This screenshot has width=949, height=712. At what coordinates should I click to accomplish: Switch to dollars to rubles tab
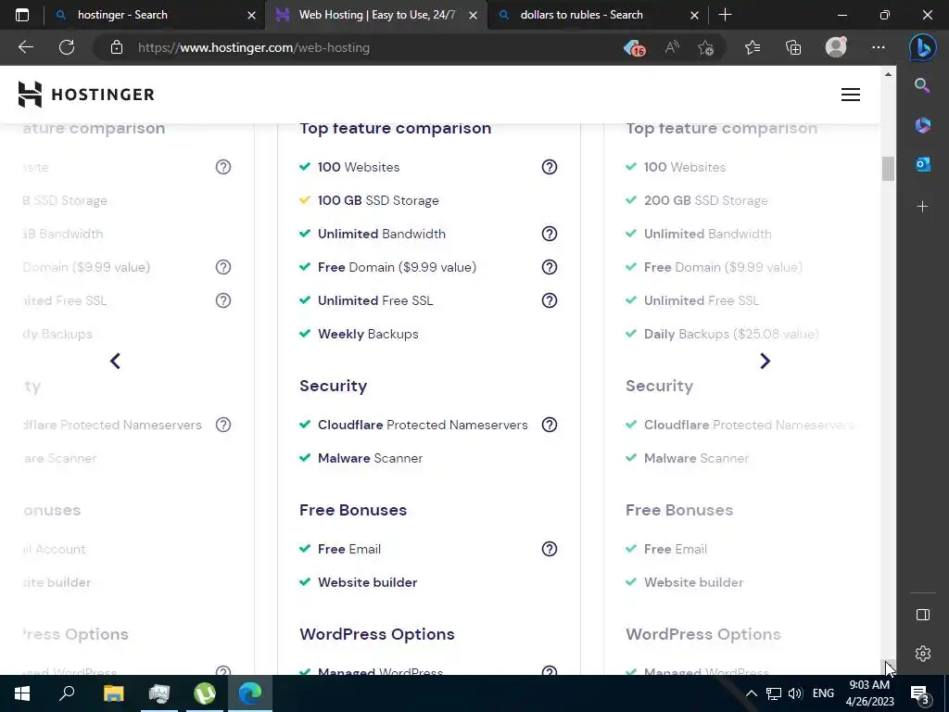click(596, 15)
